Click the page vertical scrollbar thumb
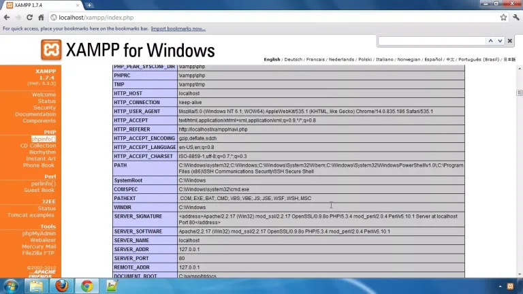523x294 pixels. coord(520,93)
